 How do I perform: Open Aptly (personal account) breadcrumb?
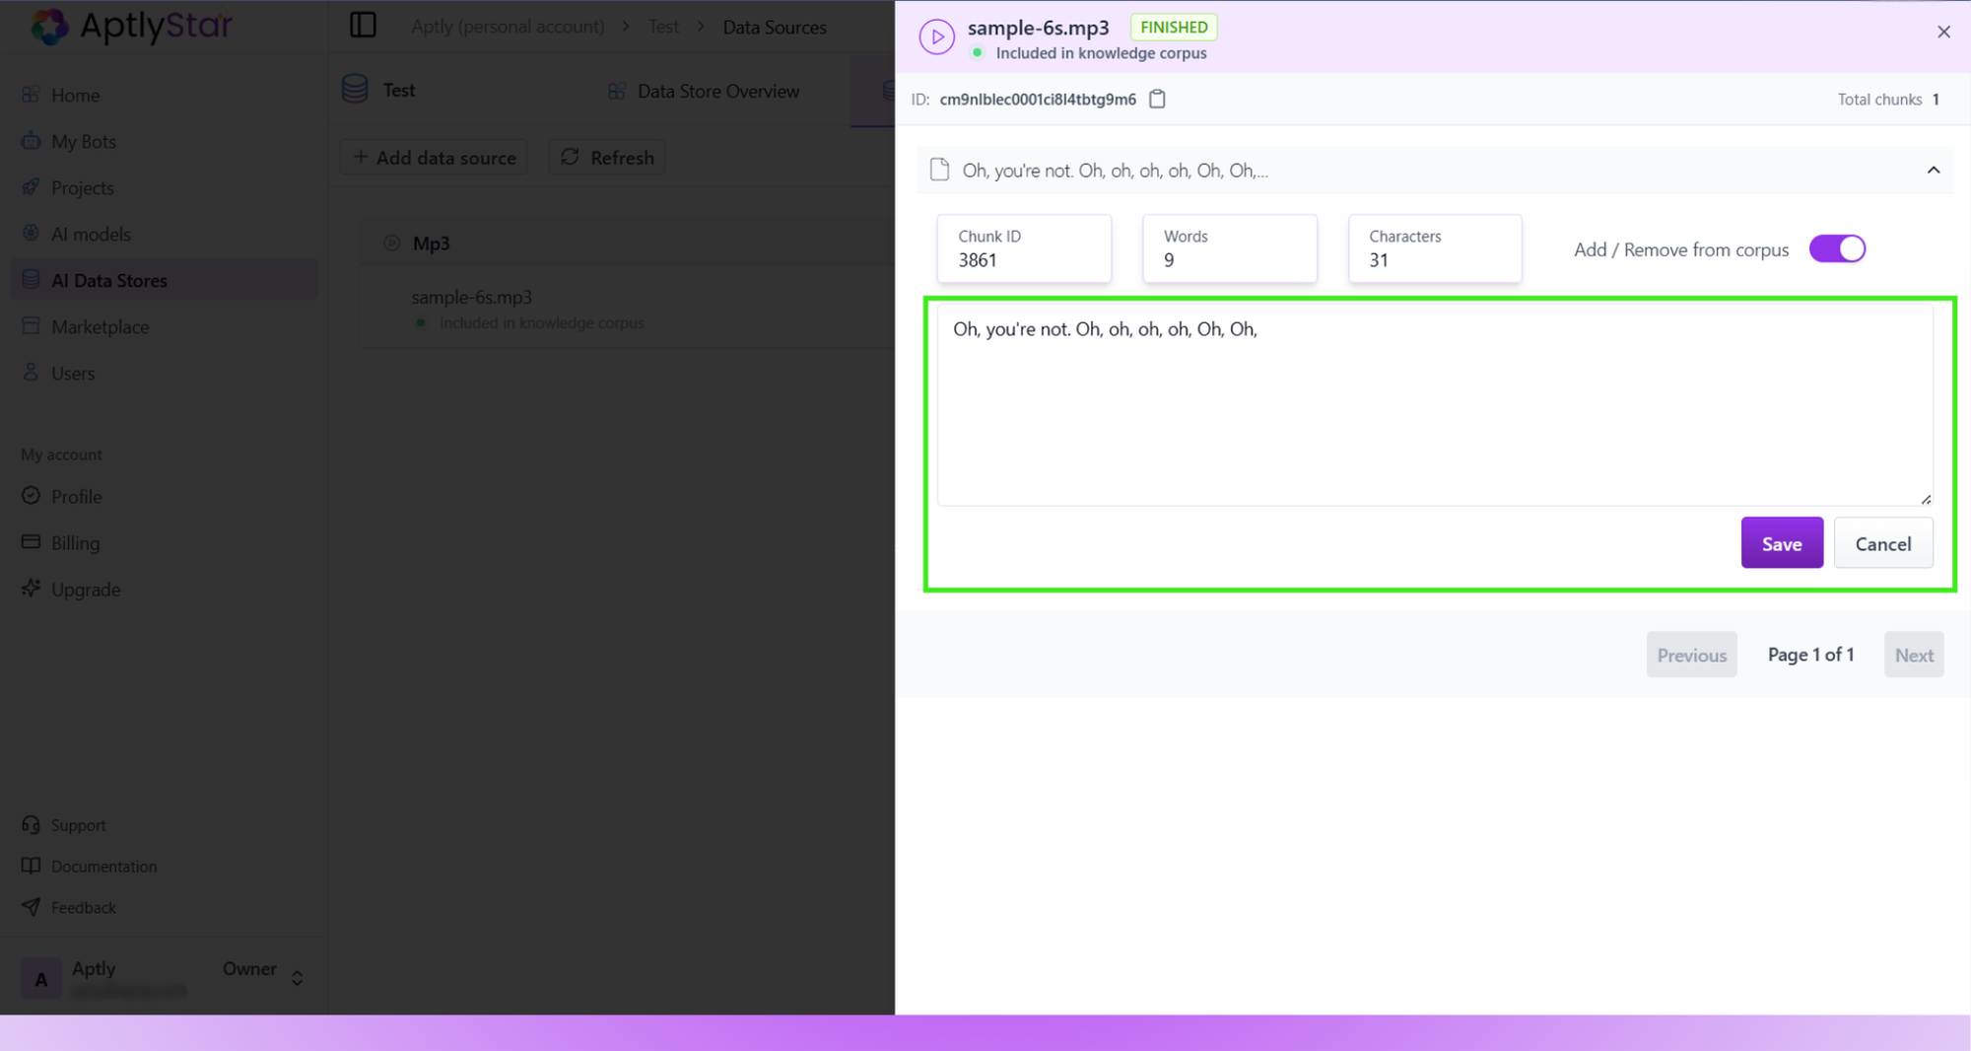coord(508,27)
